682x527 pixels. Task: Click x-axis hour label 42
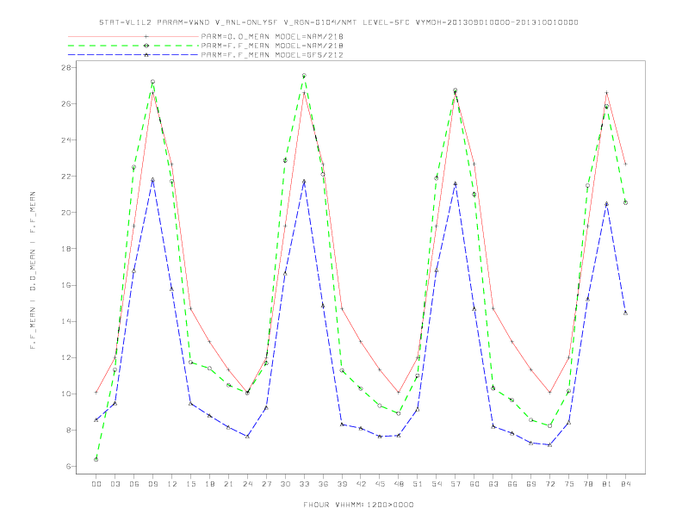click(x=361, y=484)
